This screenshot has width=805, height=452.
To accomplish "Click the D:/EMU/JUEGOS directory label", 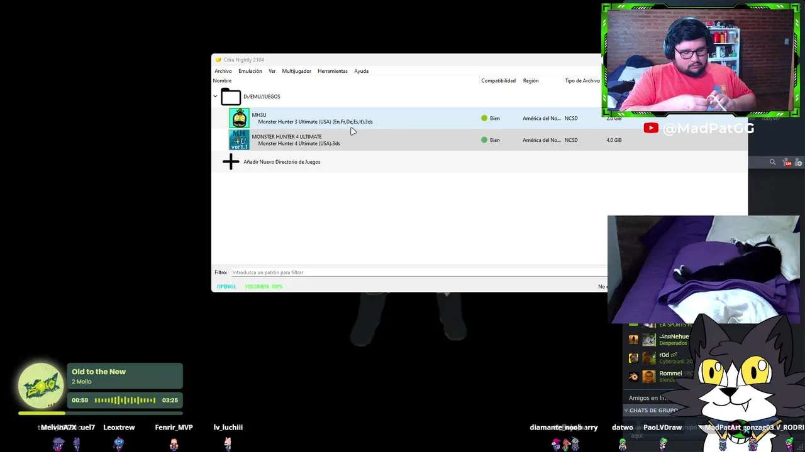I will point(262,97).
